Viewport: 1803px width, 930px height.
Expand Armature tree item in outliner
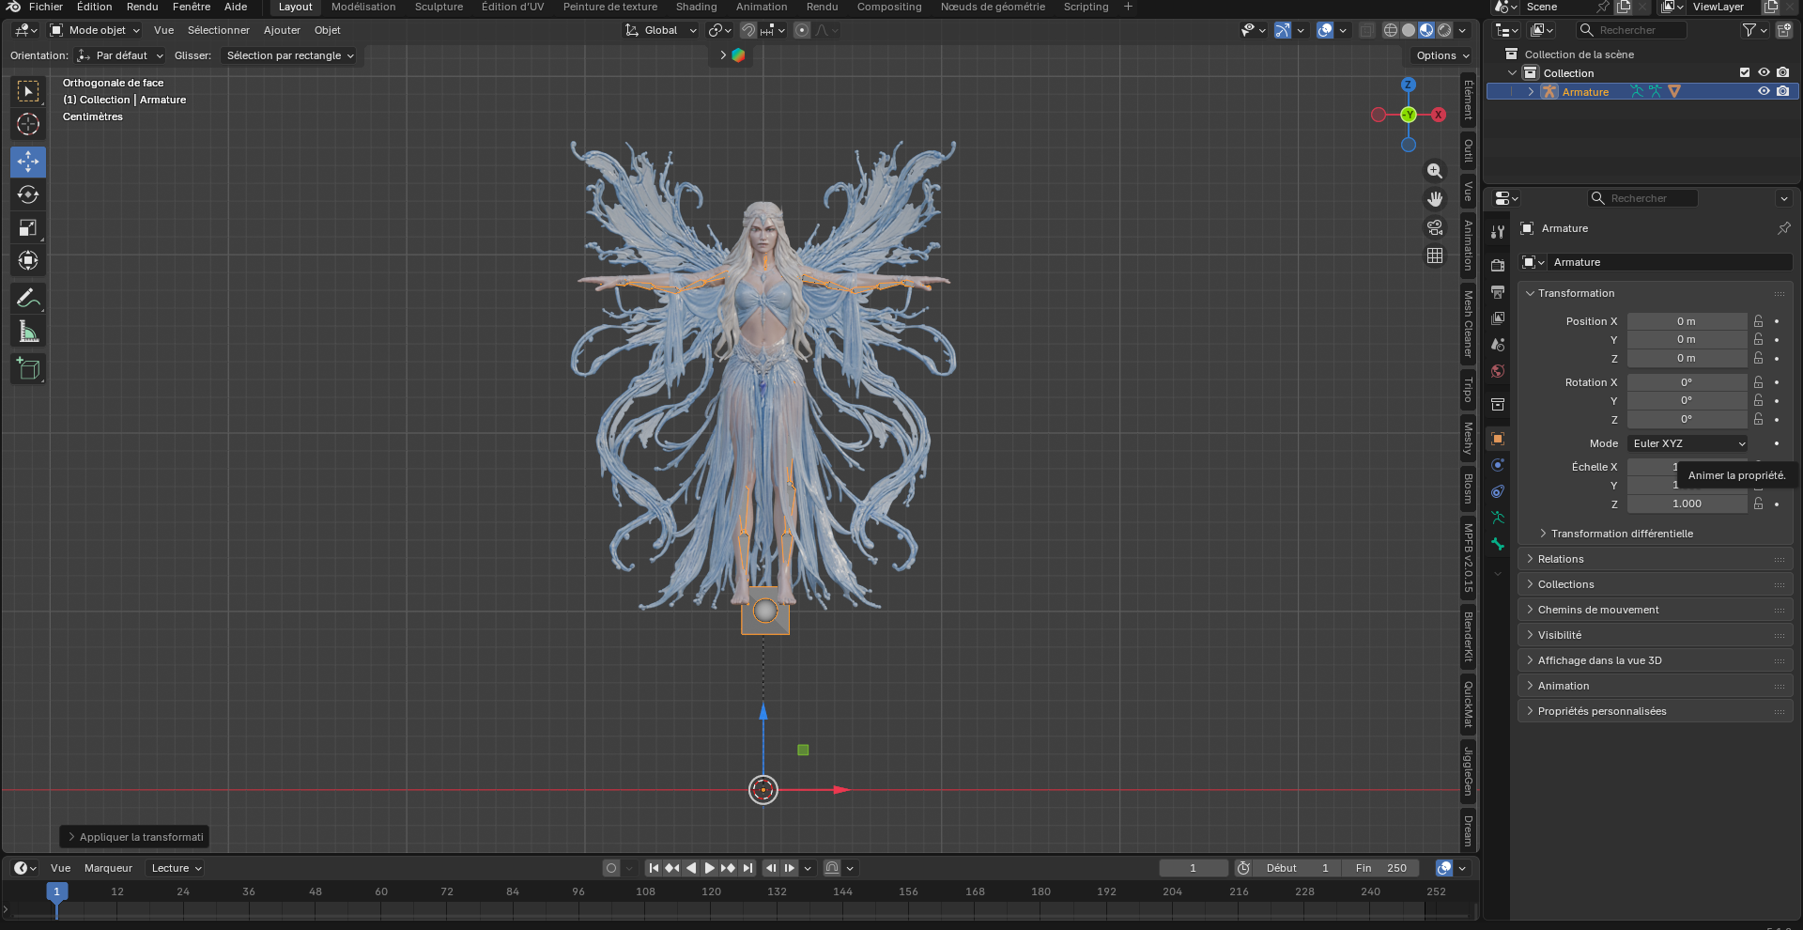[x=1531, y=91]
